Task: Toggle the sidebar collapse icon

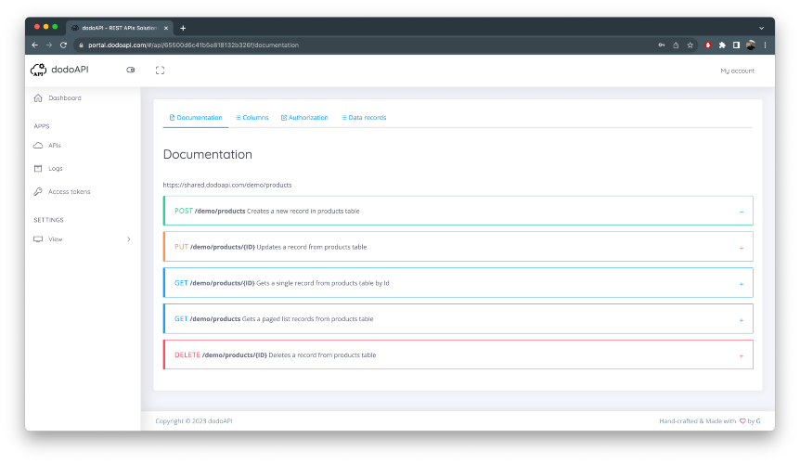Action: coord(131,70)
